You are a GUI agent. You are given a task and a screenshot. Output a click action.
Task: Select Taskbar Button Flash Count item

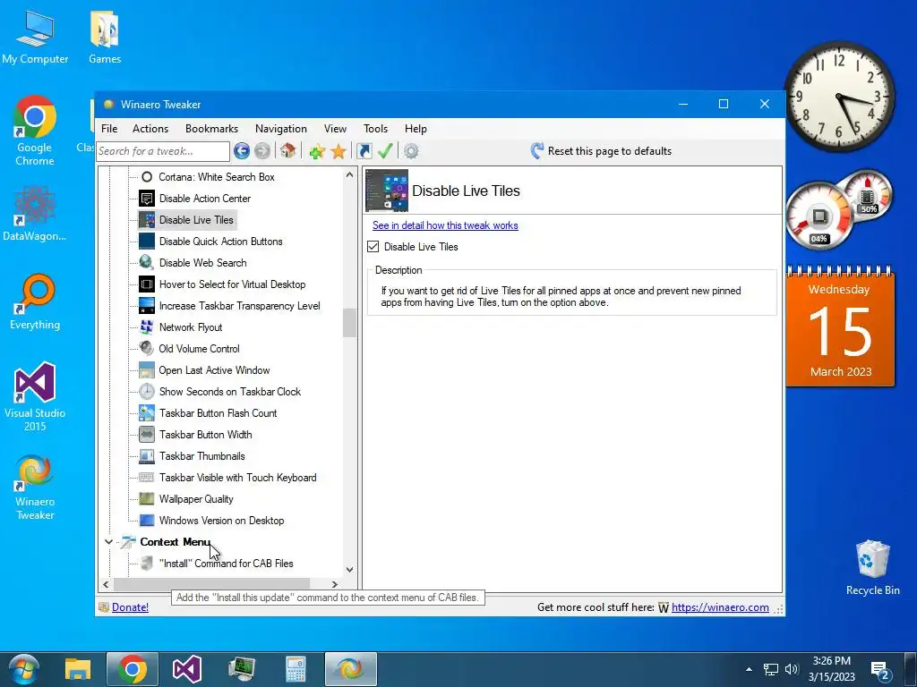(x=218, y=413)
